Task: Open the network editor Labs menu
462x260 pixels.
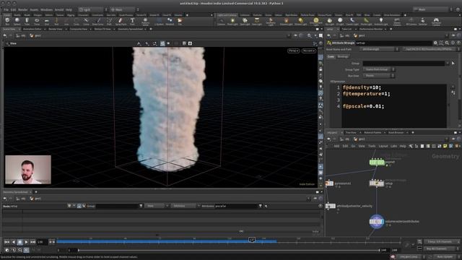Action: [393, 146]
